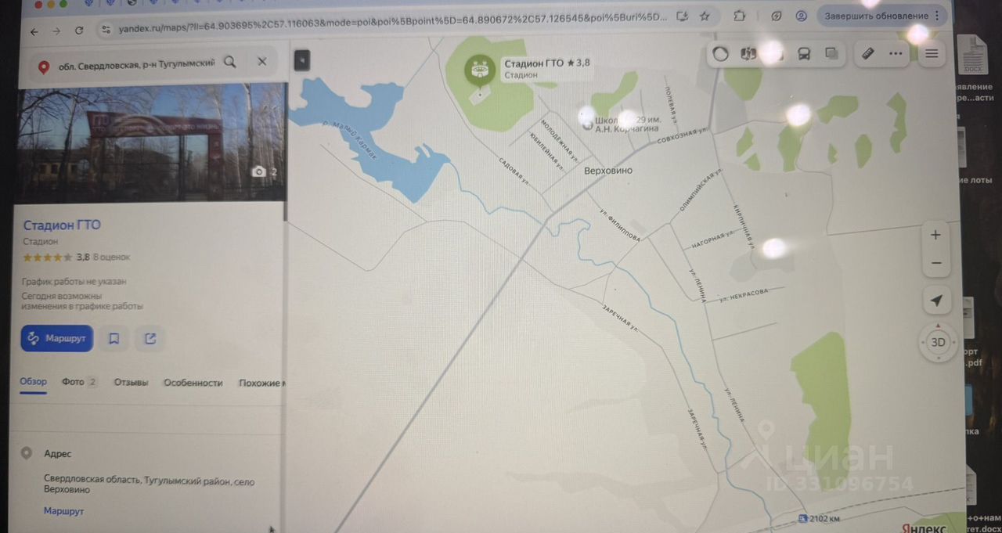Open the browser extensions puzzle icon

pos(740,16)
